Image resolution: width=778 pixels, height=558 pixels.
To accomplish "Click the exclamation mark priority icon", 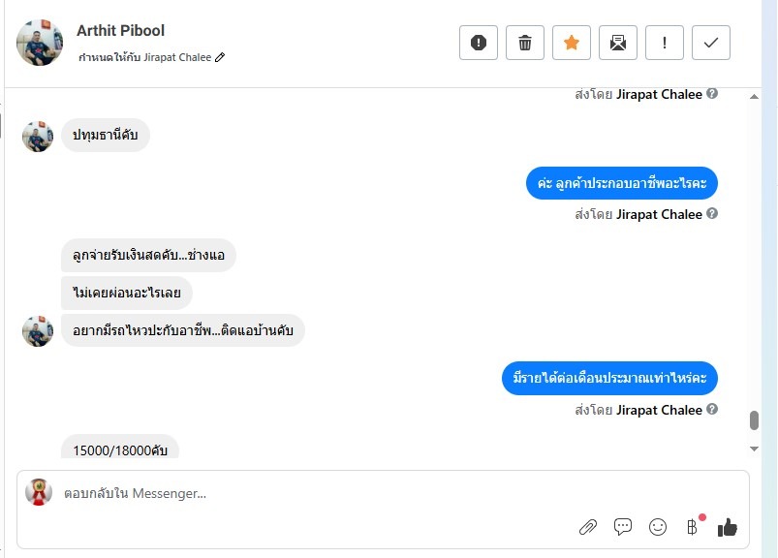I will pos(665,43).
